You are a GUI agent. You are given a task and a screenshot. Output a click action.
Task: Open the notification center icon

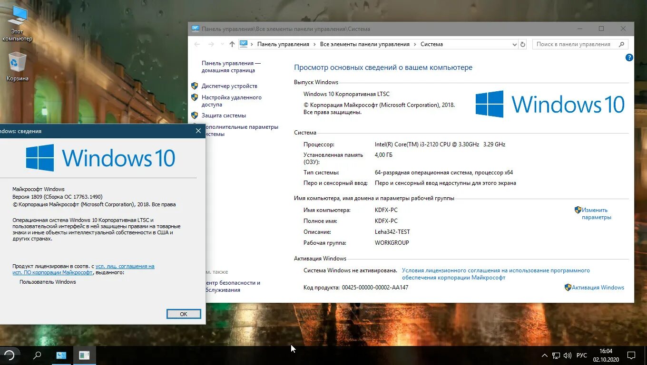pos(631,355)
